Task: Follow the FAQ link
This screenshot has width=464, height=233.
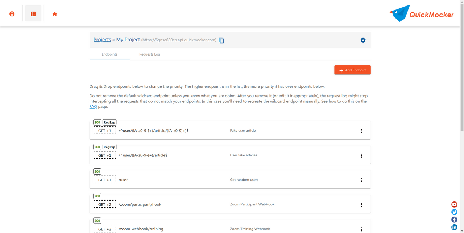Action: coord(93,107)
